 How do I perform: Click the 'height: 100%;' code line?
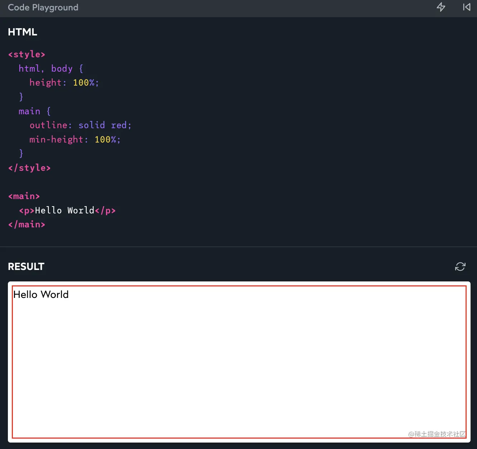tap(64, 83)
